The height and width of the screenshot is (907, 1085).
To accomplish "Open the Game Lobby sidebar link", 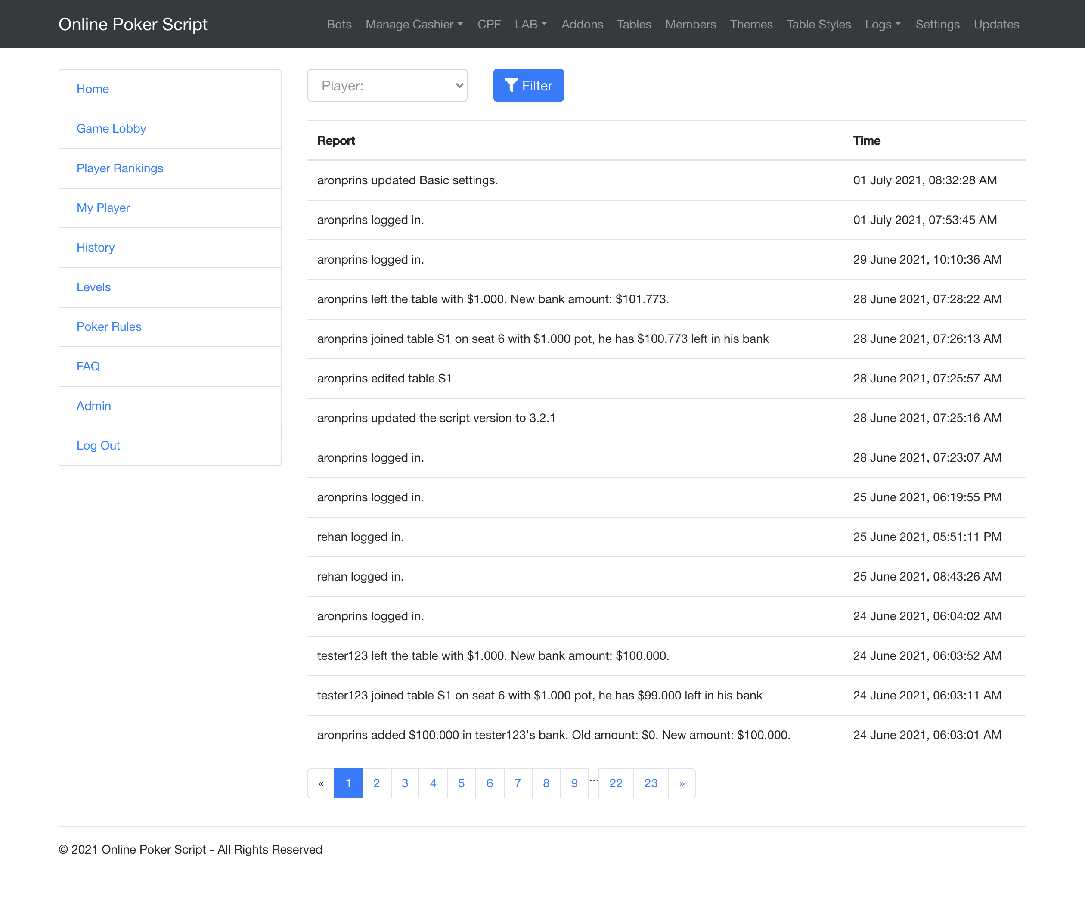I will tap(111, 129).
